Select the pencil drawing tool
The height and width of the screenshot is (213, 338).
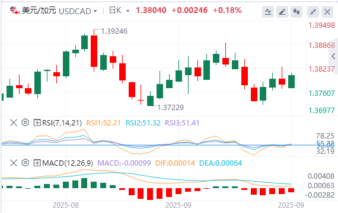[282, 12]
